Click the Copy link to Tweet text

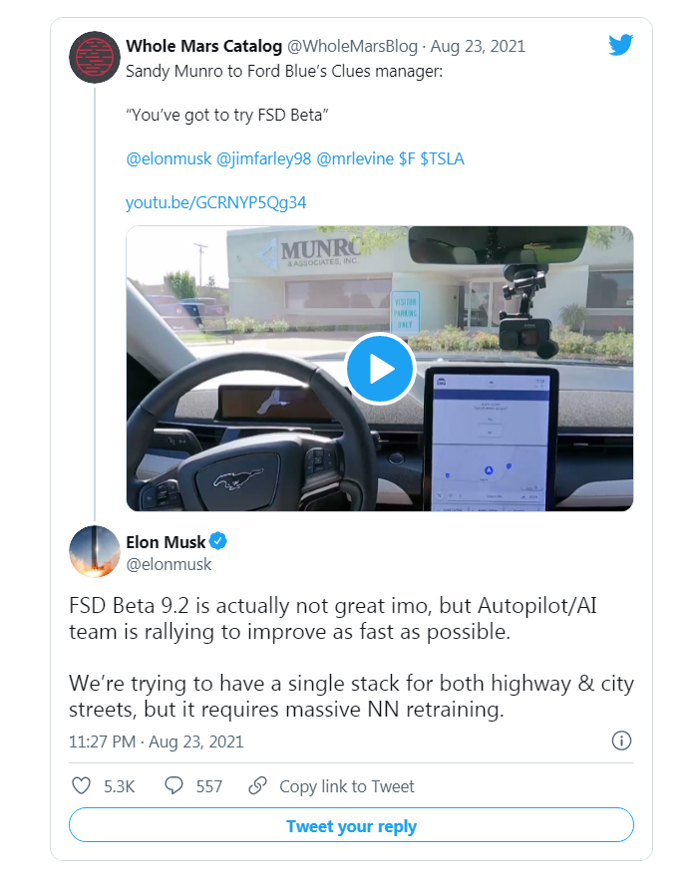point(346,786)
